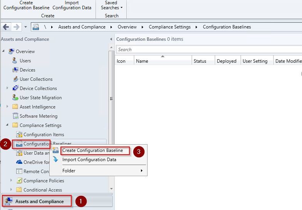The image size is (302, 210).
Task: Sort list by the Name column header
Action: click(163, 60)
